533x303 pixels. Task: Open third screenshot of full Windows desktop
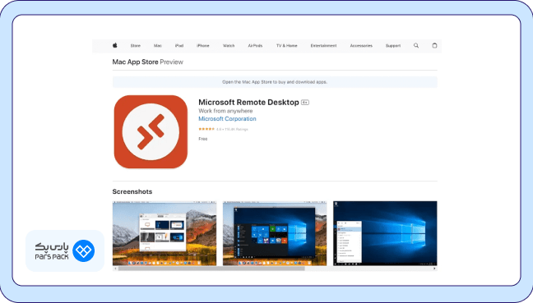(x=385, y=233)
